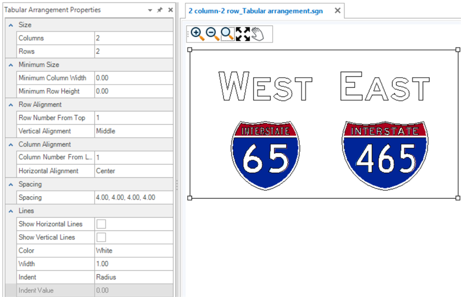Select the East text in sign

pos(385,86)
